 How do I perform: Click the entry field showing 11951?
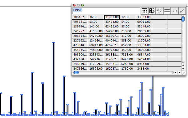click(x=106, y=11)
